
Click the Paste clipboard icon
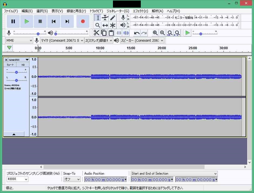pos(111,33)
